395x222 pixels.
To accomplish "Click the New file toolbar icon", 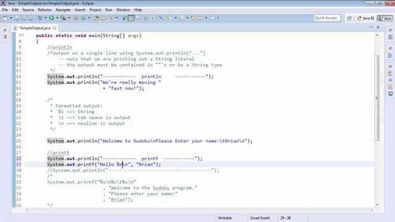I will tap(6, 18).
